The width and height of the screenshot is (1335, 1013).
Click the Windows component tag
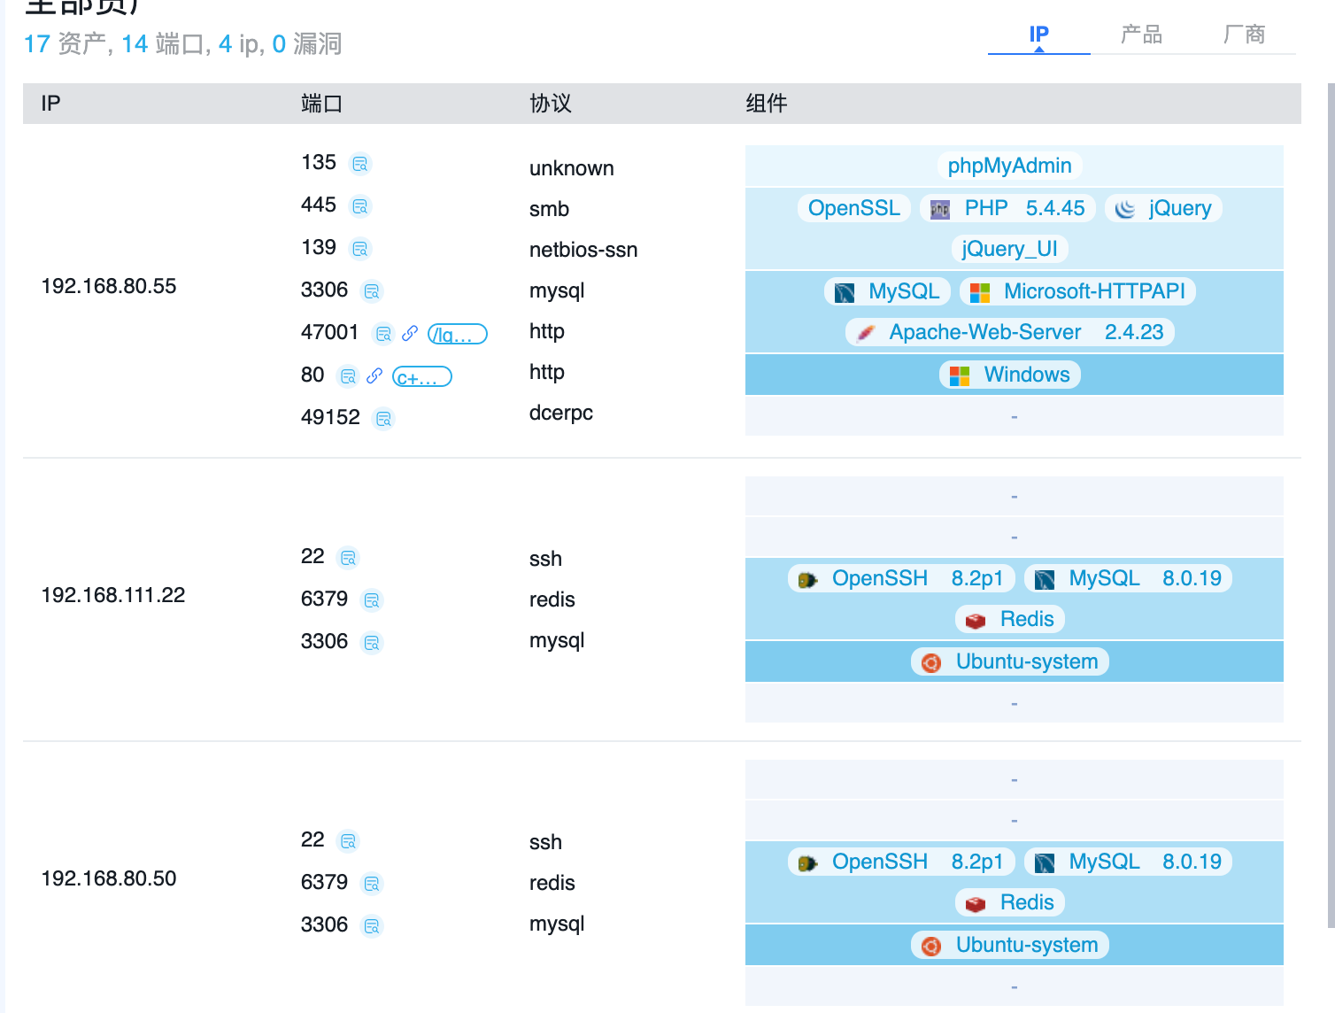coord(1010,375)
